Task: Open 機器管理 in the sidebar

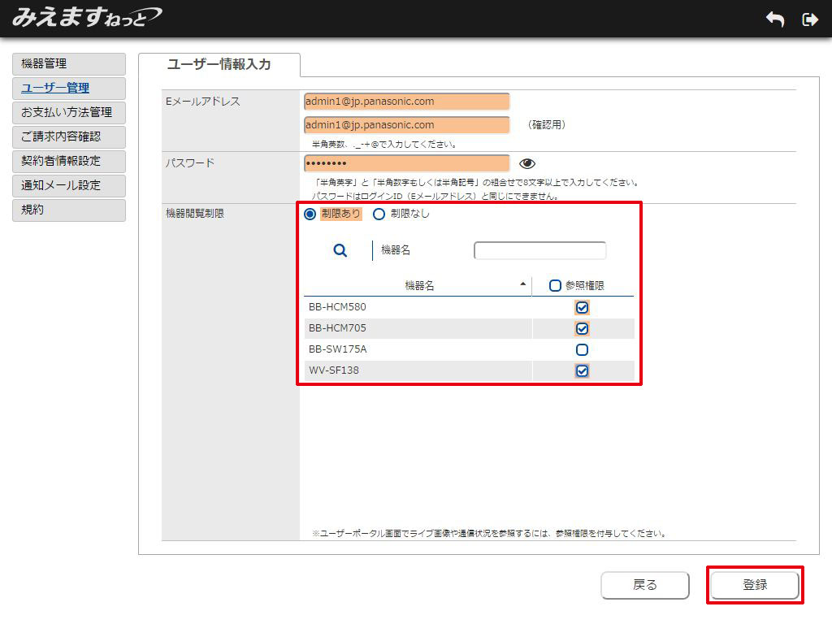Action: (x=69, y=64)
